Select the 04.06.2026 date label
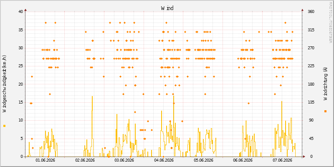The width and height of the screenshot is (334, 167). 164,160
